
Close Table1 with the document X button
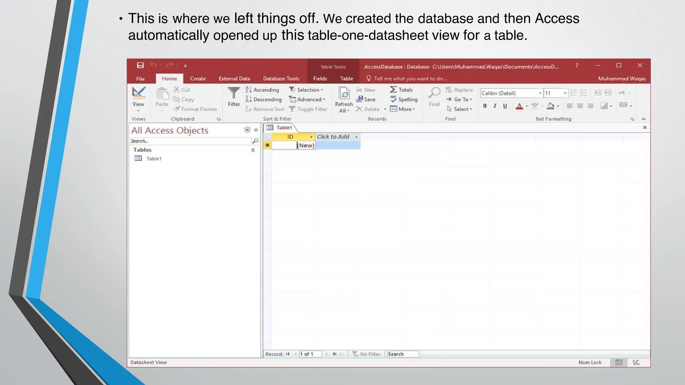click(x=645, y=127)
